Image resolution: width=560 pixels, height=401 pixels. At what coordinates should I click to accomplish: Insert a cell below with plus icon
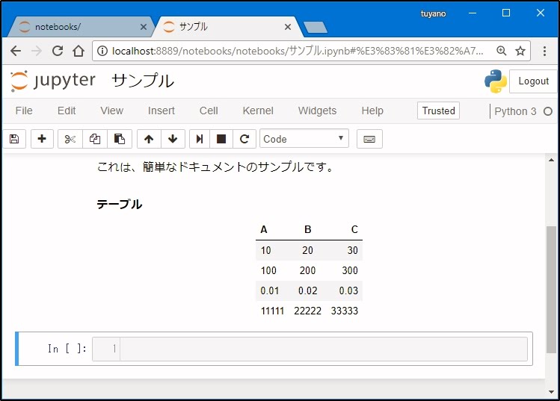pos(42,139)
